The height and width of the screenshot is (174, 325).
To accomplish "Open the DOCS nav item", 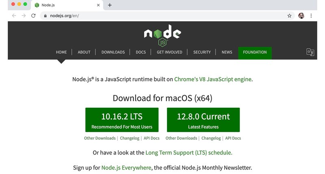I will click(x=141, y=52).
